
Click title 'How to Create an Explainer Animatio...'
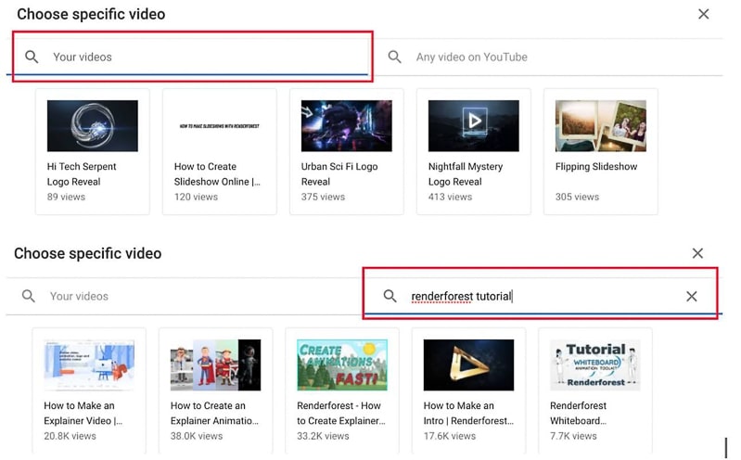[x=214, y=414]
